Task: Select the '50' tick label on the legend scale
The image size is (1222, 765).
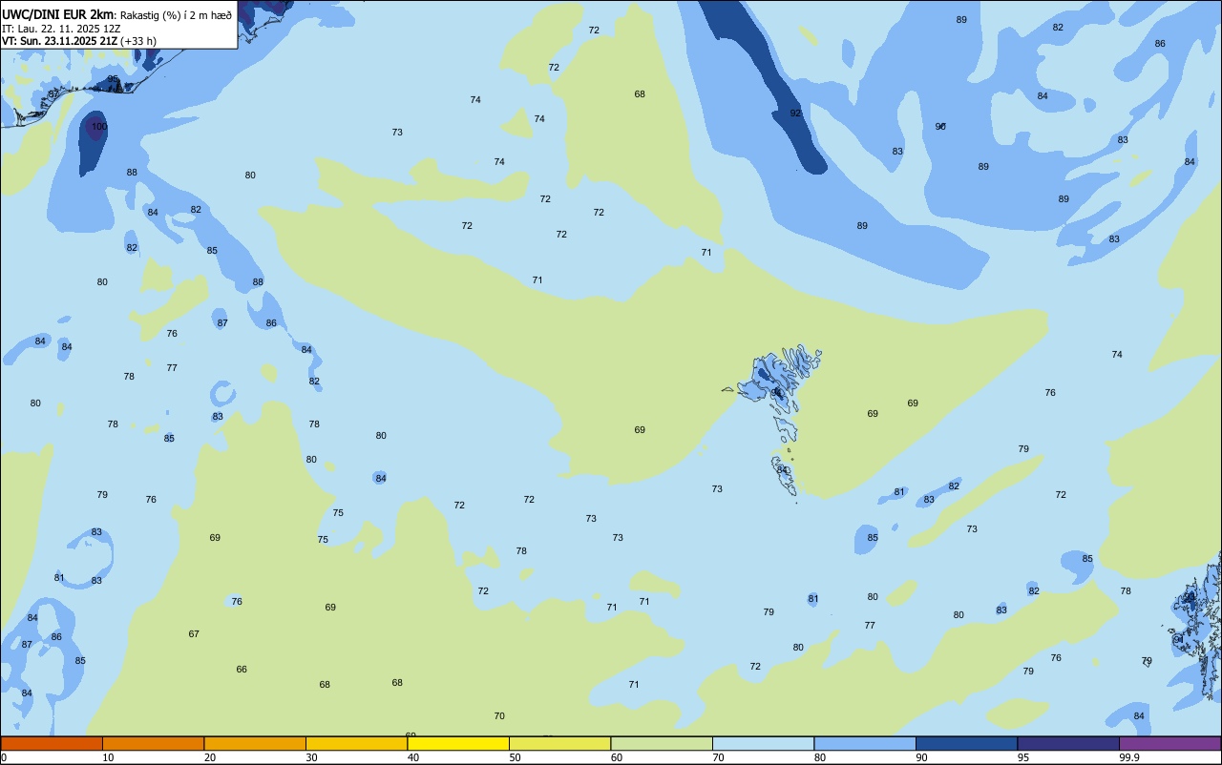Action: tap(515, 757)
